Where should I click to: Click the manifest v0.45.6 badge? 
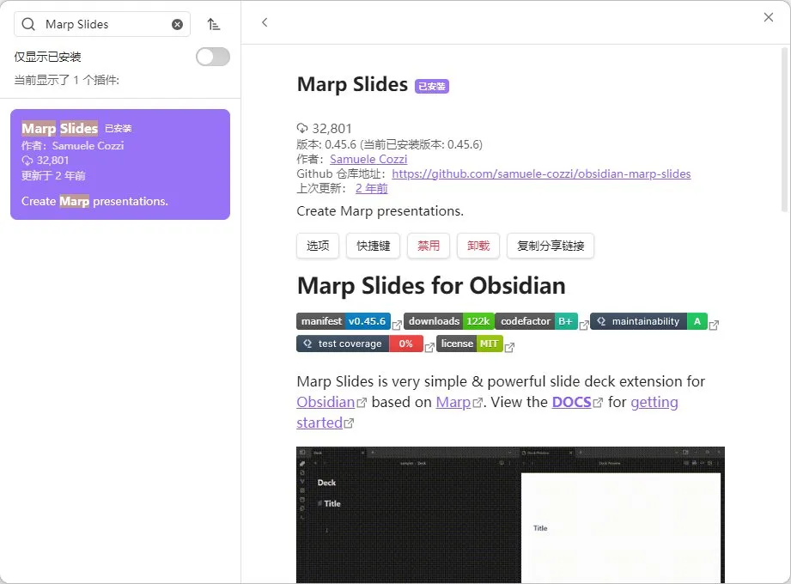pyautogui.click(x=344, y=321)
